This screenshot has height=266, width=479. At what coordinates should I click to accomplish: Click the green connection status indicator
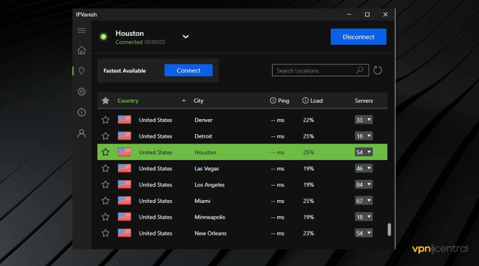[104, 37]
